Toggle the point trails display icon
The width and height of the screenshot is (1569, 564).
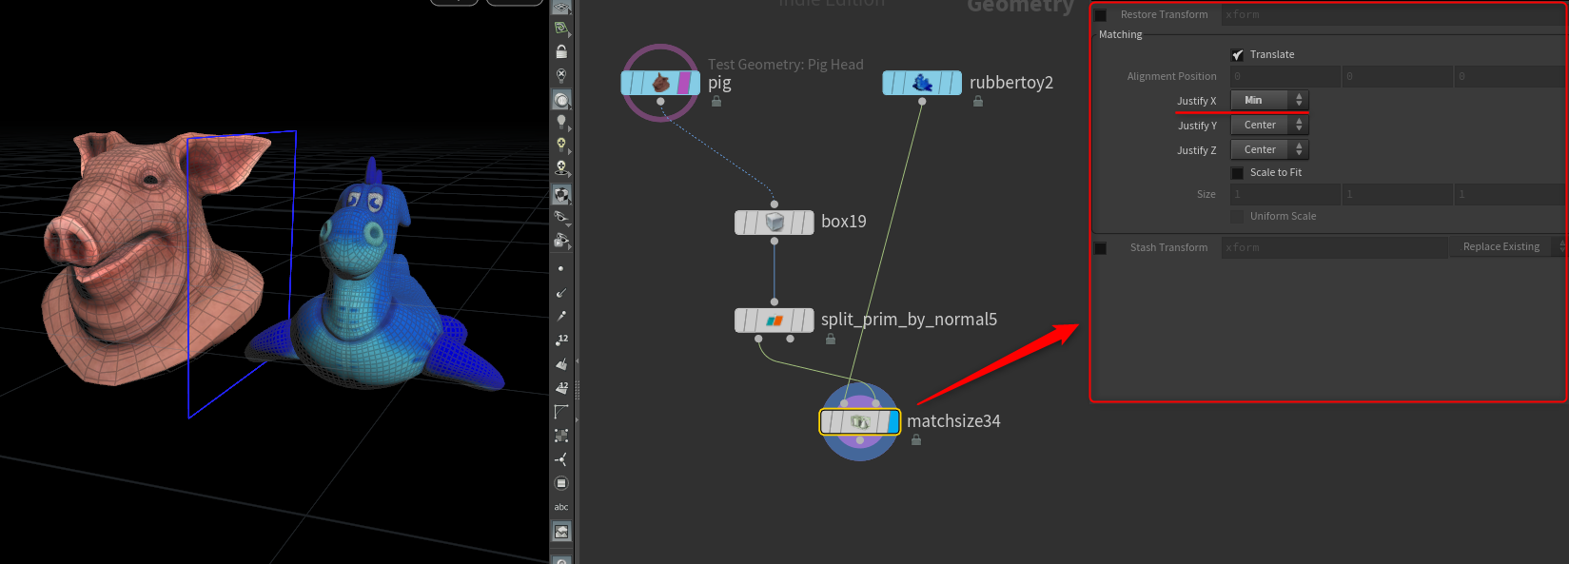(561, 316)
